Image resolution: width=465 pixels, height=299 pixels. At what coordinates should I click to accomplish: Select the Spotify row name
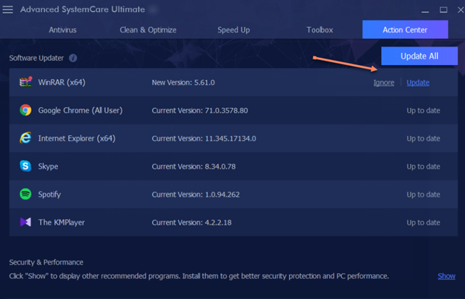pyautogui.click(x=49, y=195)
